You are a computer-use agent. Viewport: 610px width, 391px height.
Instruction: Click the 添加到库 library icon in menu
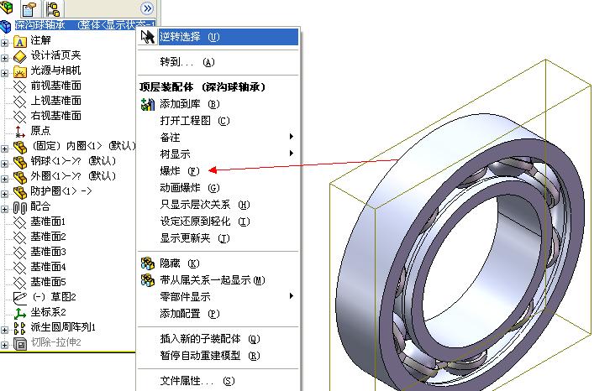tap(148, 104)
